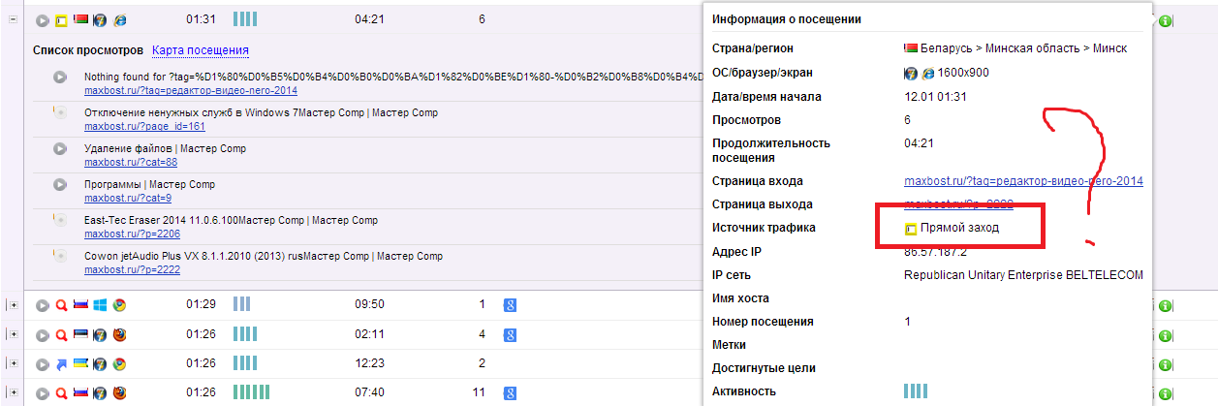The width and height of the screenshot is (1218, 406).
Task: Click the Windows 8 icon in 01:29 row
Action: click(100, 305)
